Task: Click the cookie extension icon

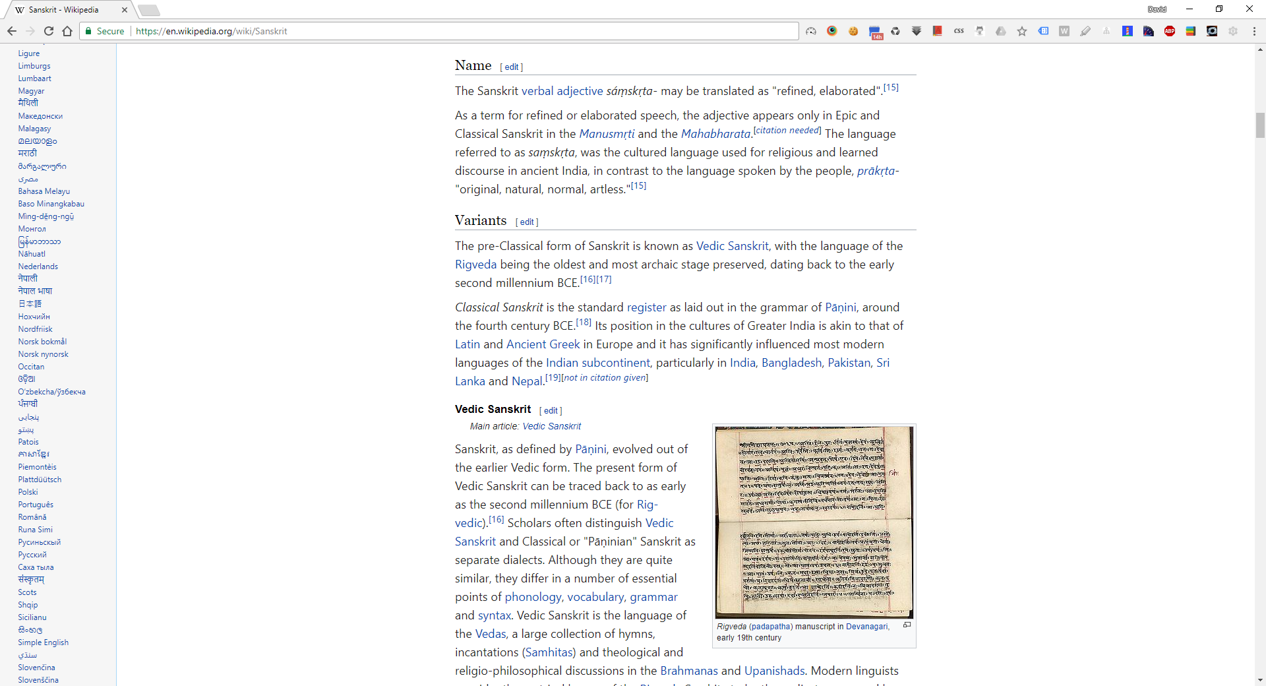Action: coord(853,31)
